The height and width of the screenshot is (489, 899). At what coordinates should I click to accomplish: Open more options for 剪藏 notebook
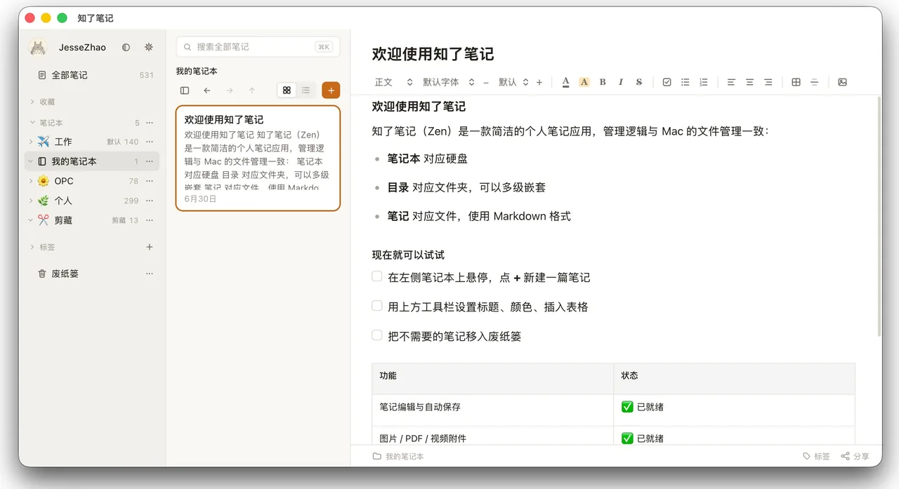point(150,220)
